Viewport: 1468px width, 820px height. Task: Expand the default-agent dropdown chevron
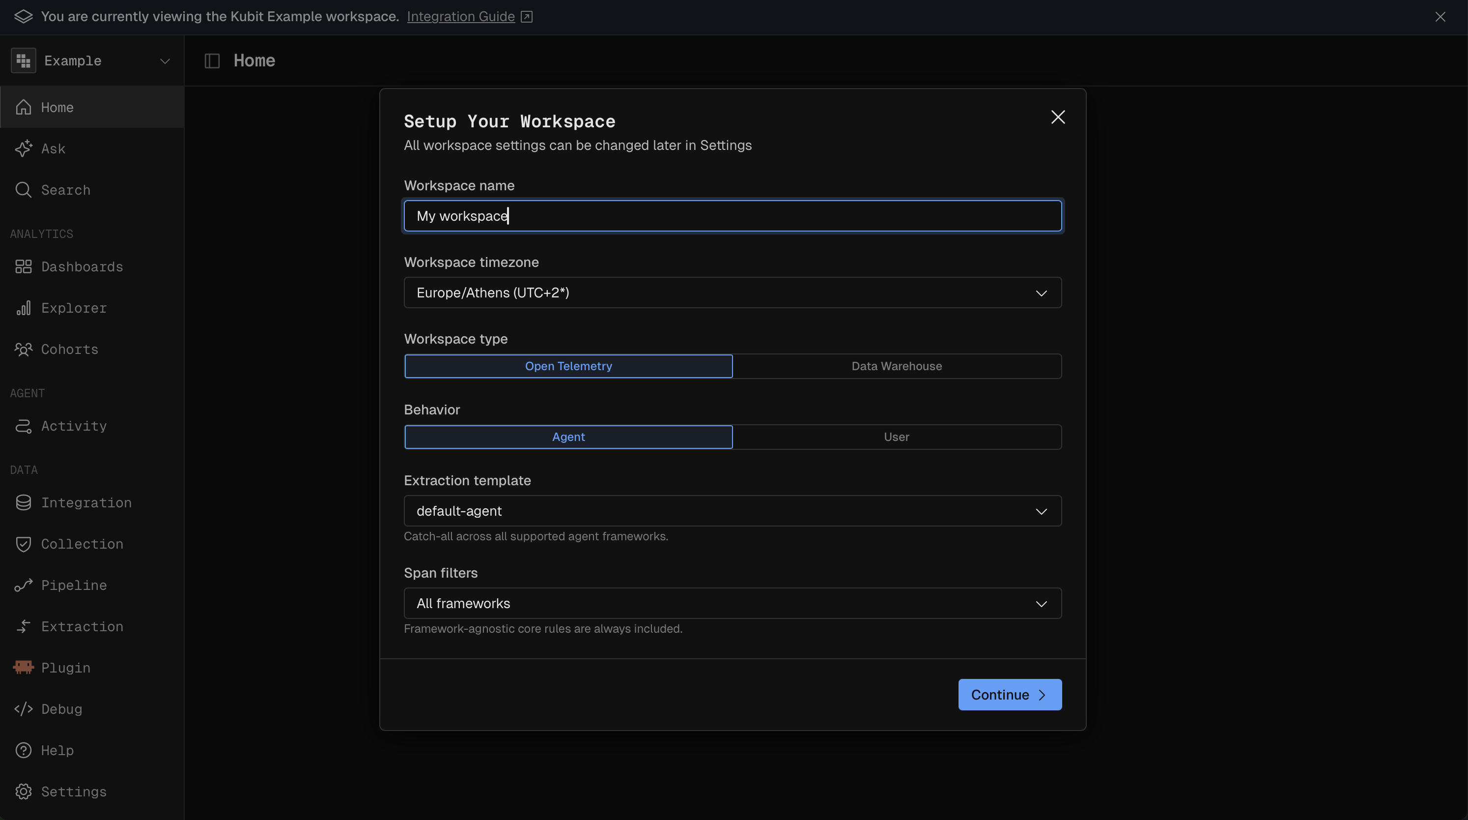pos(1041,511)
